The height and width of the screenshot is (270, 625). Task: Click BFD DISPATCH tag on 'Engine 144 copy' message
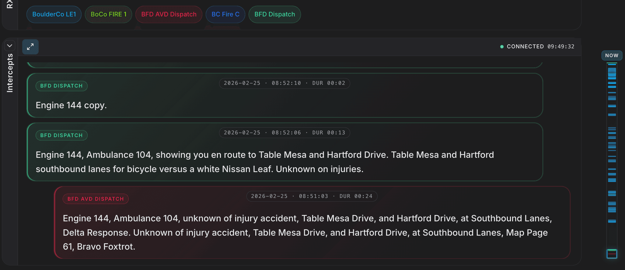(x=61, y=86)
